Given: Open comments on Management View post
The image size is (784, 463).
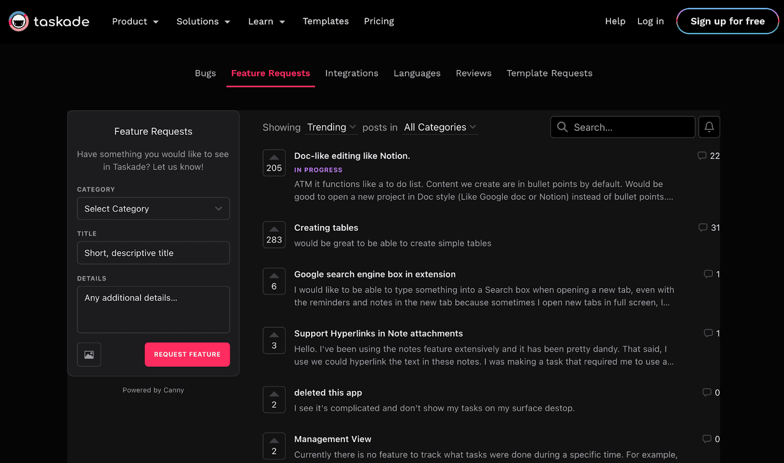Looking at the screenshot, I should pyautogui.click(x=711, y=439).
